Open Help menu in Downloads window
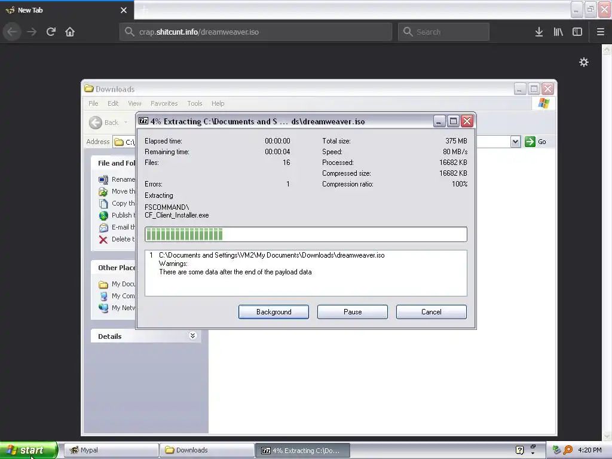612x459 pixels. tap(218, 103)
